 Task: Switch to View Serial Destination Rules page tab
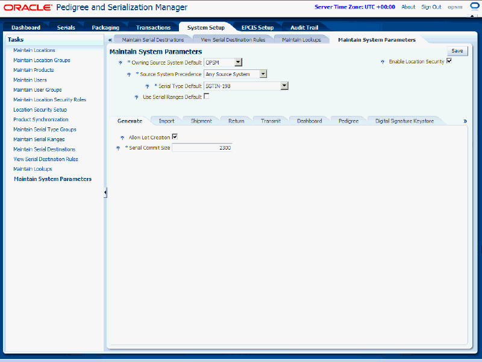click(233, 40)
